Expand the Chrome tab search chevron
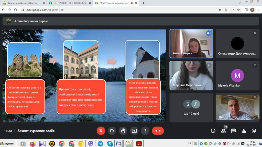Viewport: 262px width, 147px height. (x=239, y=3)
